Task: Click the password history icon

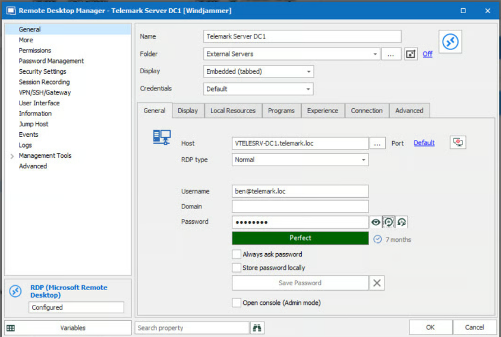Action: 402,222
